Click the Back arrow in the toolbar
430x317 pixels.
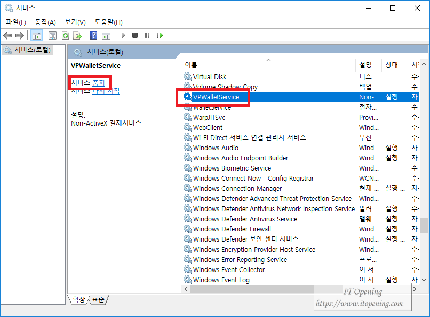[7, 35]
